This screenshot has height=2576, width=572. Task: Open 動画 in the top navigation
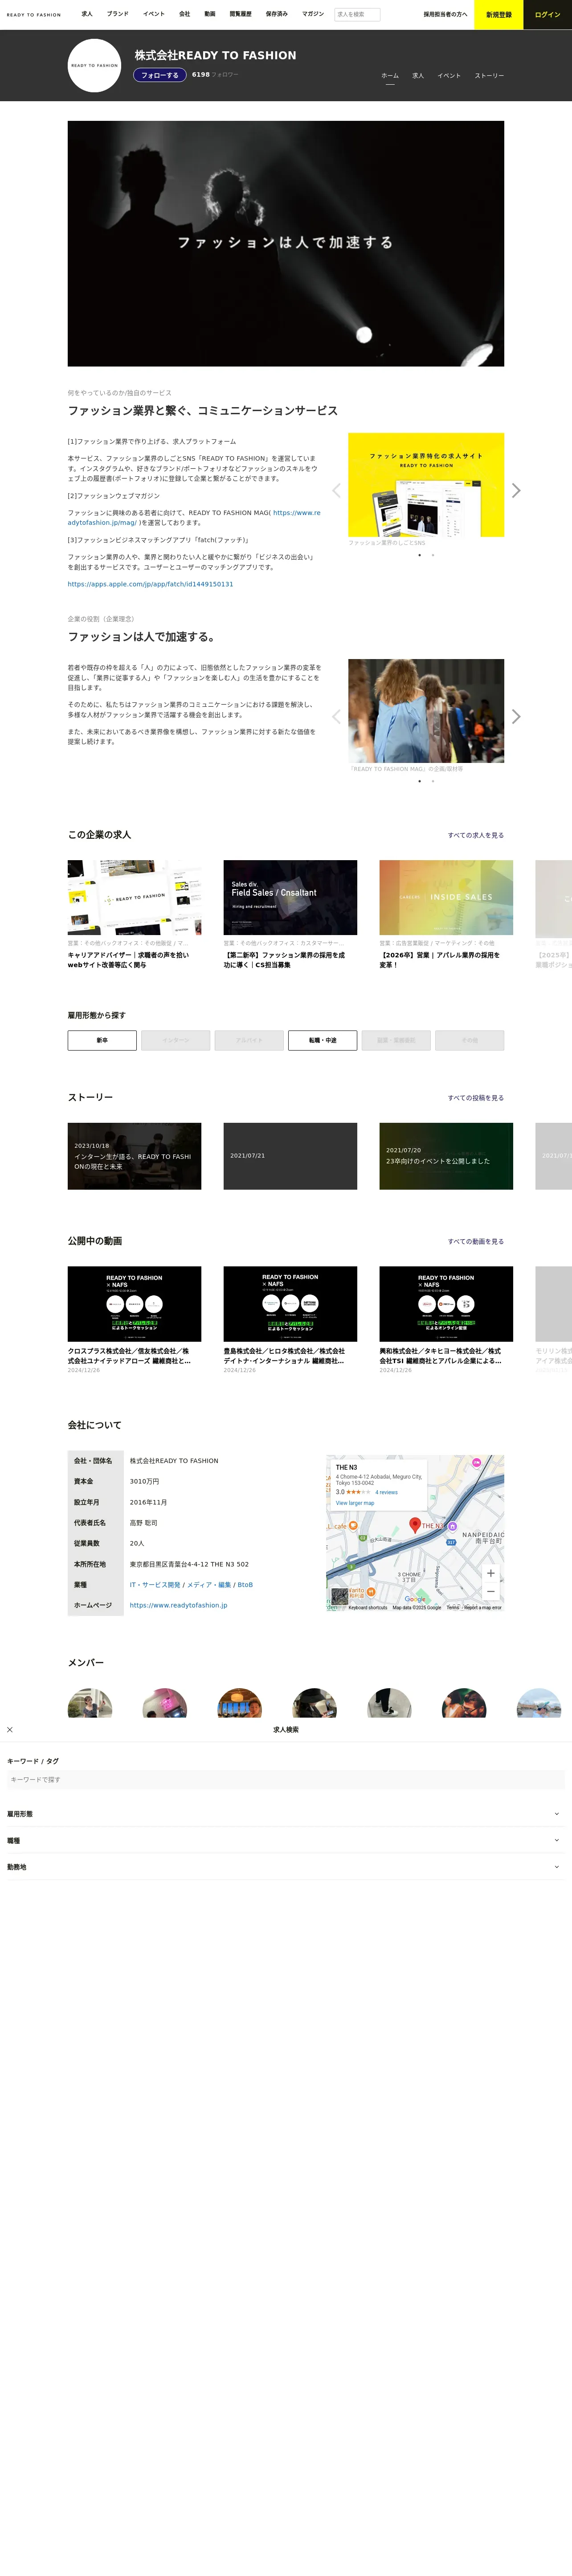210,14
